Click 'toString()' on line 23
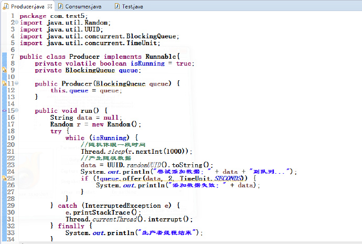The height and width of the screenshot is (244, 362). (x=190, y=165)
